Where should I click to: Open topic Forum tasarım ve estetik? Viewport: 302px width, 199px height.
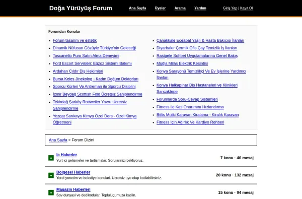pyautogui.click(x=74, y=40)
